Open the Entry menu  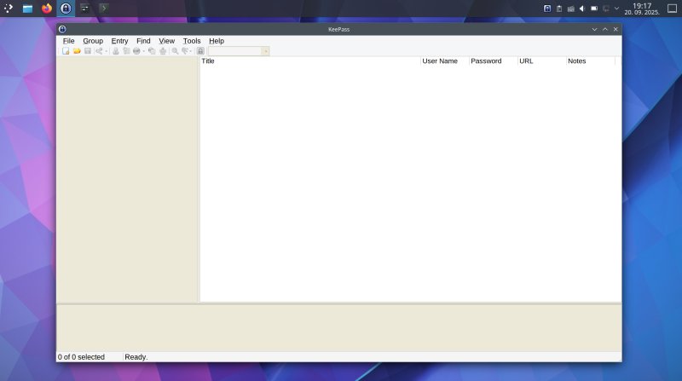tap(119, 41)
